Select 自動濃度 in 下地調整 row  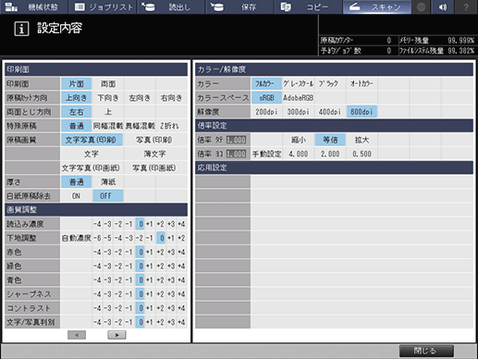point(76,238)
